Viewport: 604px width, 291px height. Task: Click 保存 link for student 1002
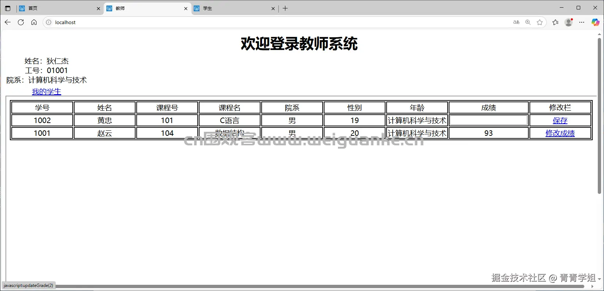(x=560, y=120)
